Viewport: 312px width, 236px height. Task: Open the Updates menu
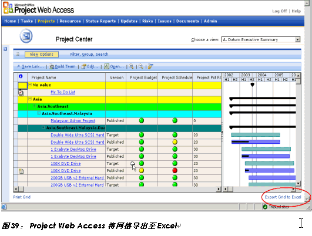[x=129, y=21]
